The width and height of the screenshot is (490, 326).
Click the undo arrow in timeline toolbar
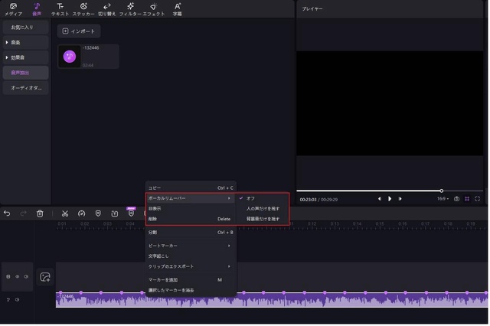point(7,214)
